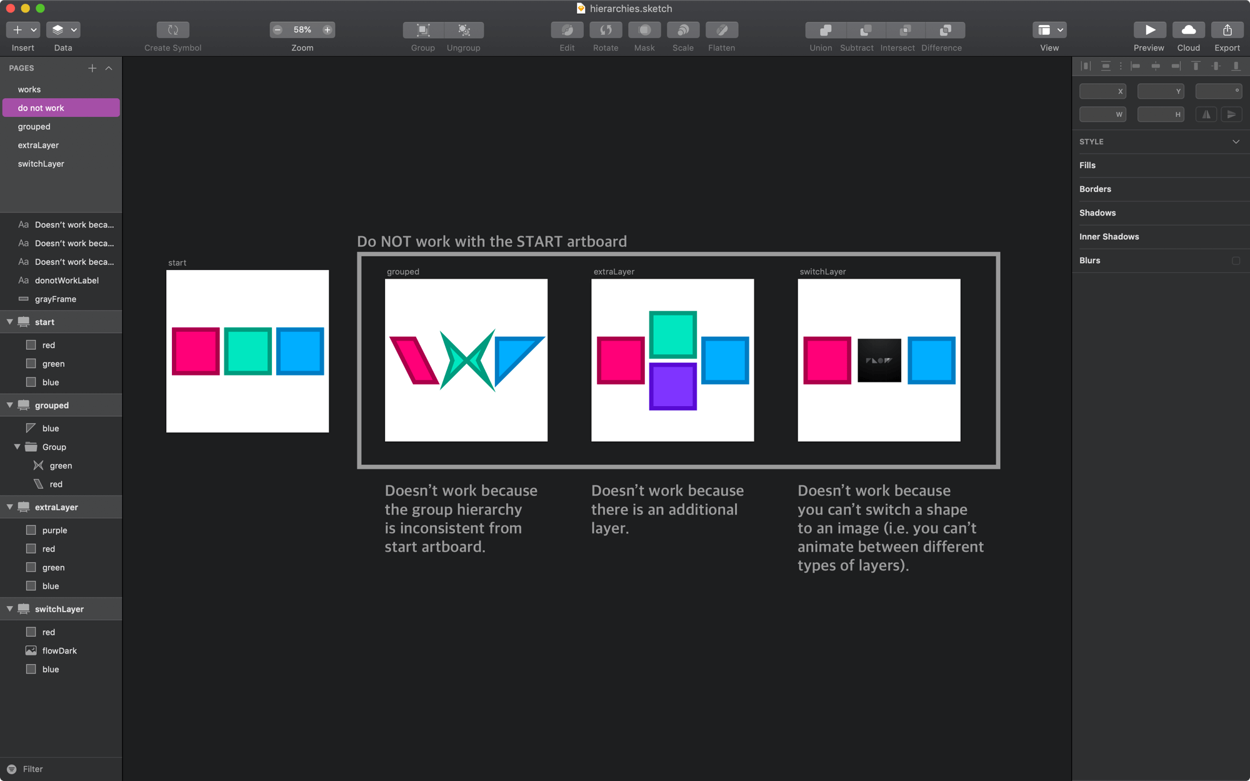Use the Flatten tool
The height and width of the screenshot is (781, 1250).
coord(721,29)
